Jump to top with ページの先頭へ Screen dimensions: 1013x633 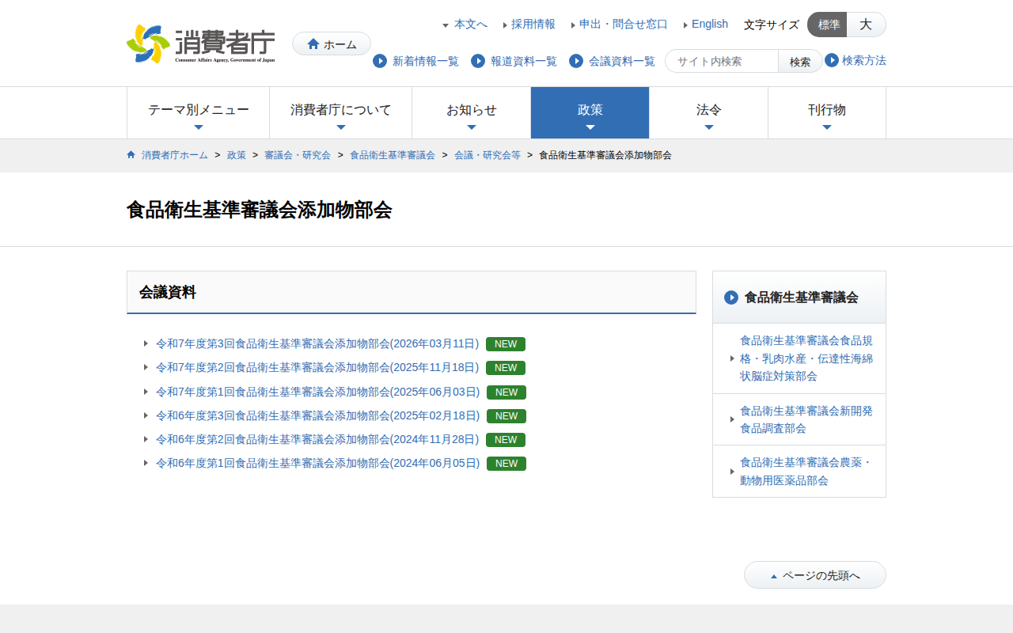pyautogui.click(x=815, y=575)
